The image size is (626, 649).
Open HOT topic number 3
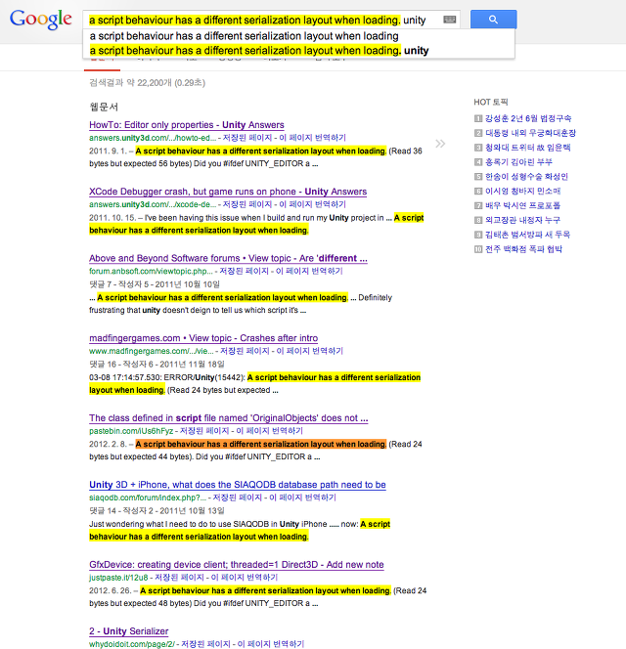point(528,148)
